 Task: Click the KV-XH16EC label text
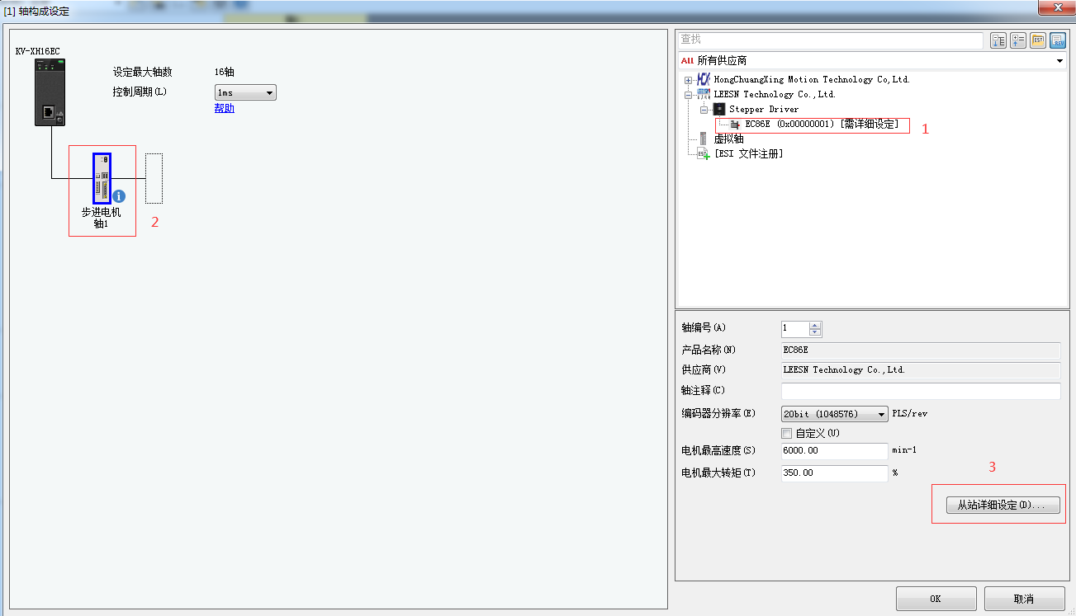[38, 51]
